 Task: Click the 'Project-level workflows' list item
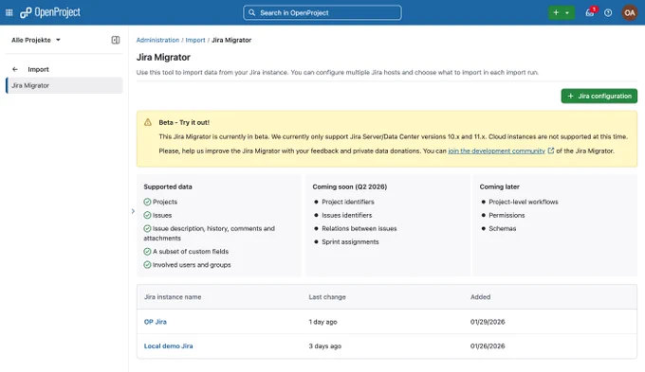tap(524, 202)
